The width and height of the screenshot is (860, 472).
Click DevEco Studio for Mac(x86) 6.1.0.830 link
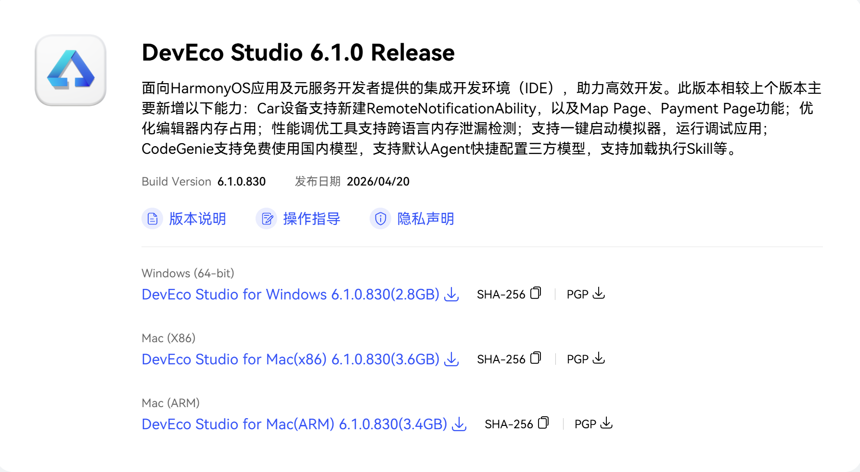click(x=291, y=359)
